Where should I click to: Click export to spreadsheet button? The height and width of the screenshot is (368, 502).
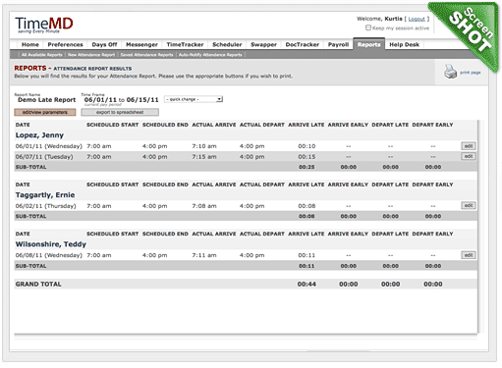[120, 112]
